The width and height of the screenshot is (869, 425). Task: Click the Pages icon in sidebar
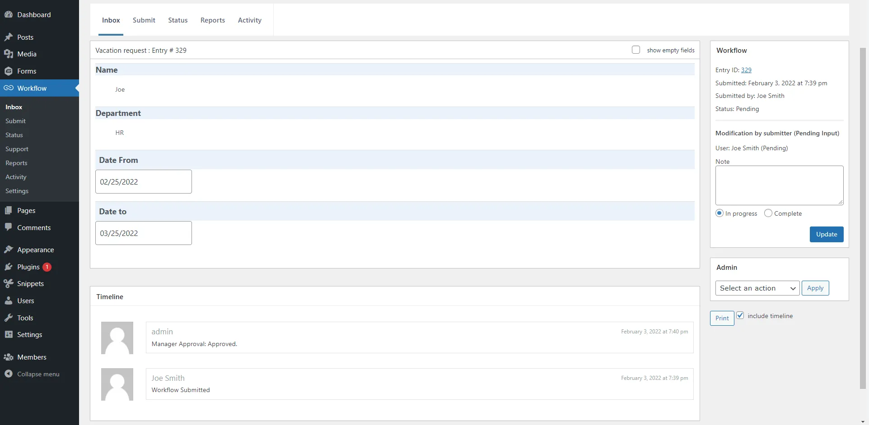click(x=8, y=210)
